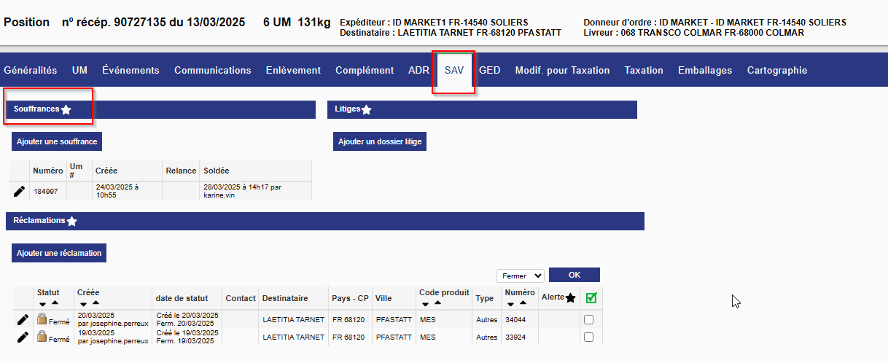Go to the Taxation tab

coord(644,71)
